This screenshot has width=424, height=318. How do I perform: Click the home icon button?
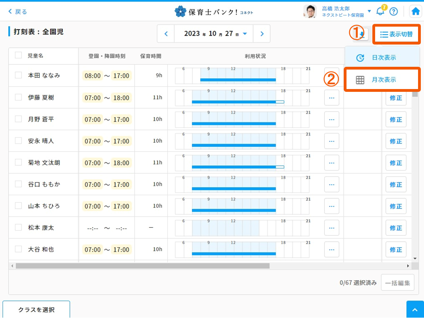pyautogui.click(x=415, y=11)
